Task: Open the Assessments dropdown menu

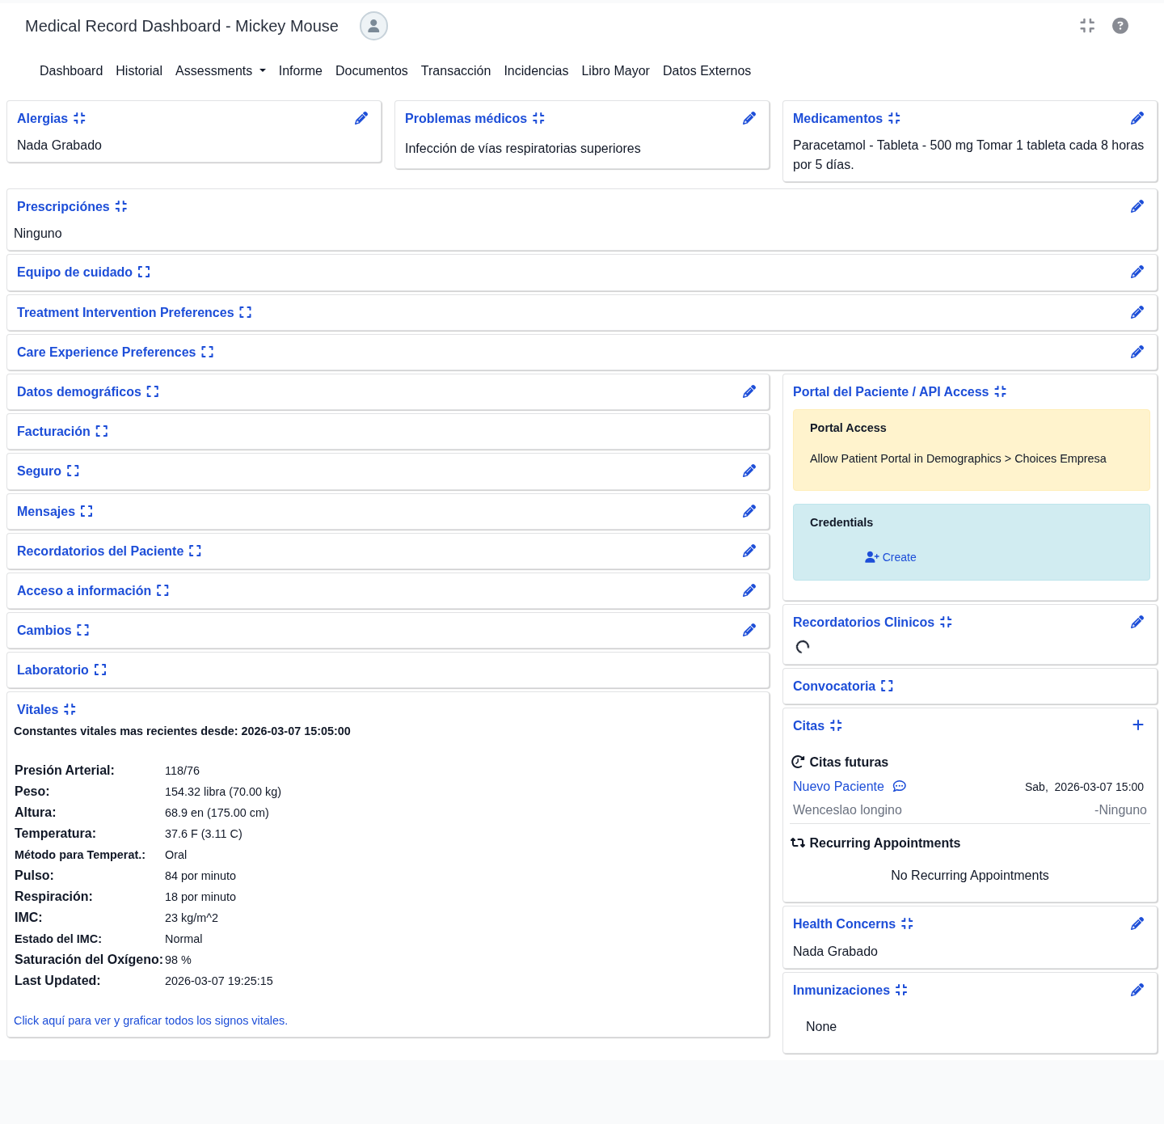Action: click(220, 71)
